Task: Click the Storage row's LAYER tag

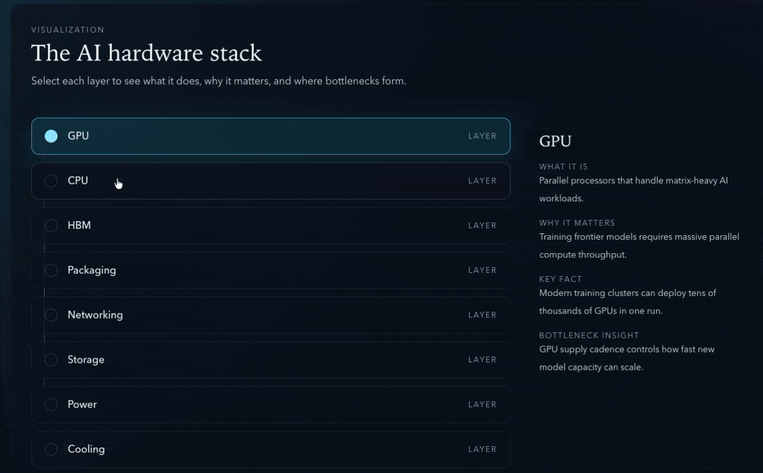Action: pyautogui.click(x=482, y=360)
